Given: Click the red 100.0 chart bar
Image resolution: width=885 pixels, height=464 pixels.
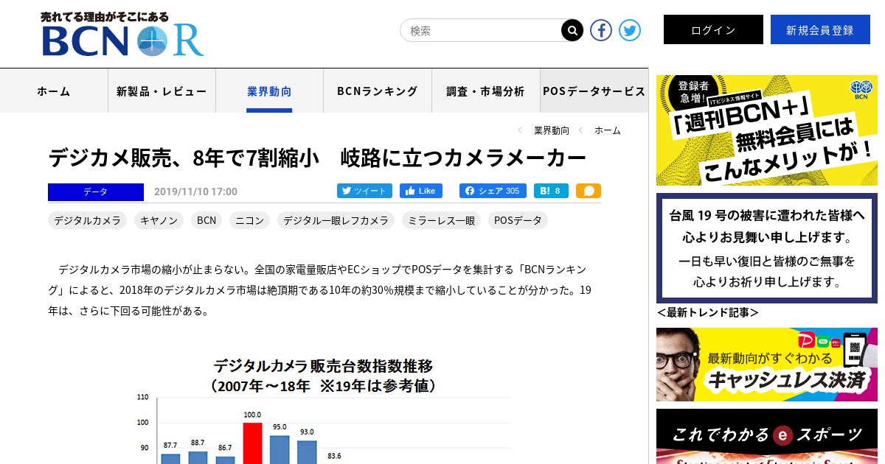Looking at the screenshot, I should click(x=252, y=443).
